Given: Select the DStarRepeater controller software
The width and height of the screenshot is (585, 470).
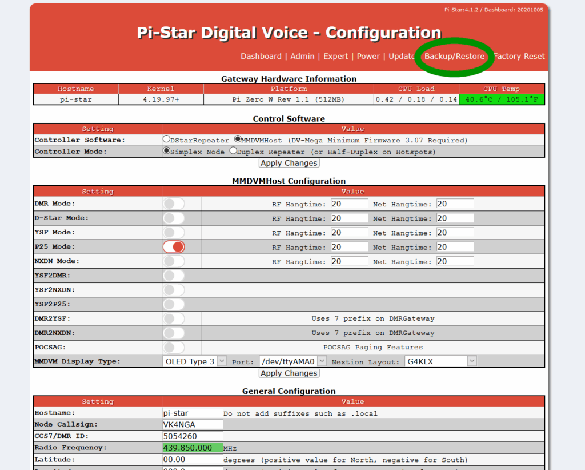Looking at the screenshot, I should point(166,140).
